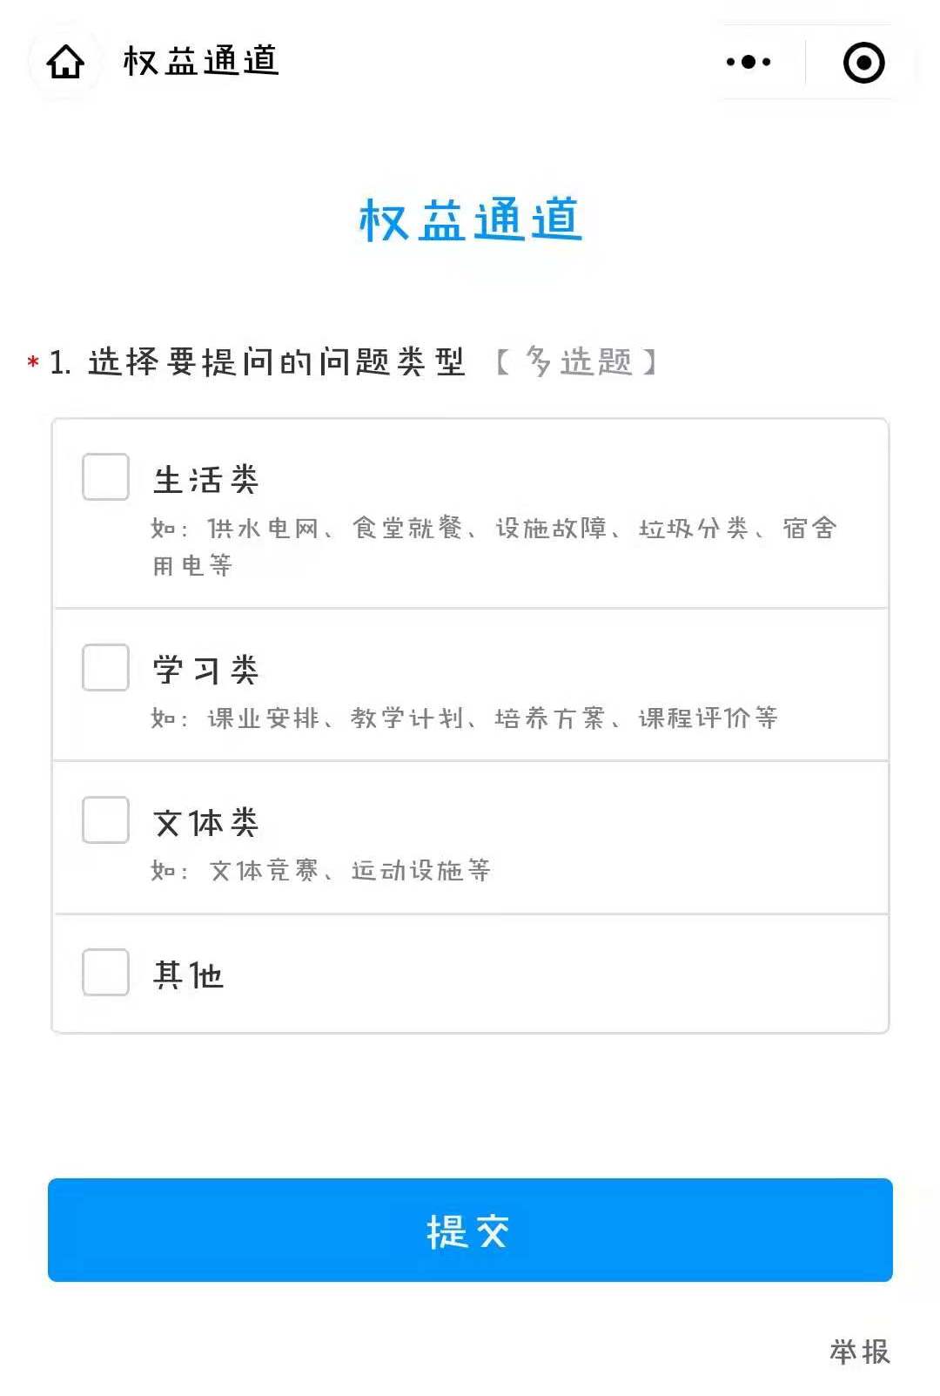The height and width of the screenshot is (1396, 940).
Task: Open the three-dot more options menu
Action: pos(749,62)
